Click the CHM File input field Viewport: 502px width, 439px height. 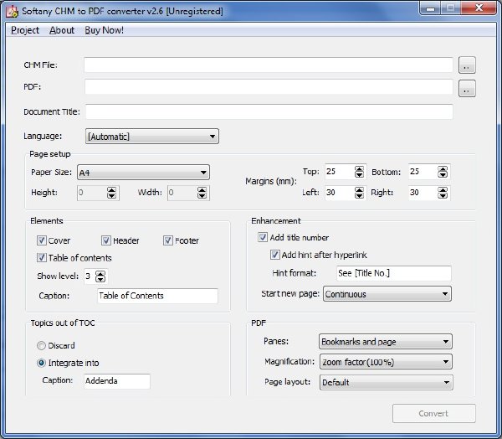(269, 65)
